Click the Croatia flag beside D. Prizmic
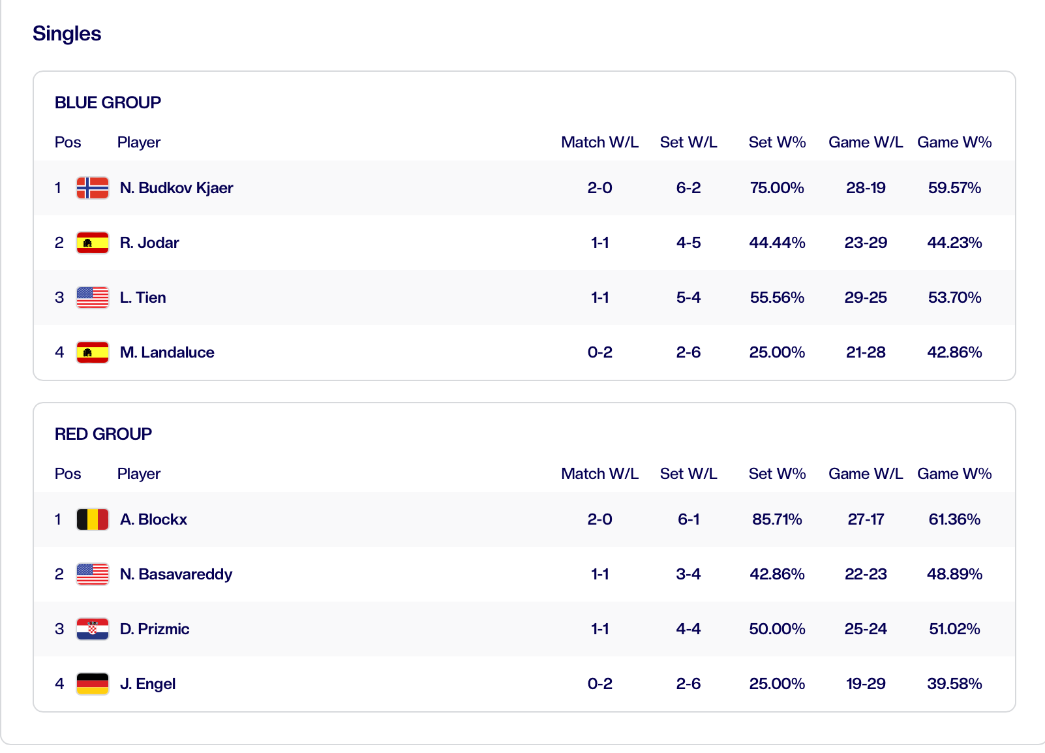 coord(92,629)
